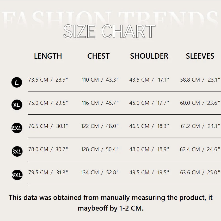The height and width of the screenshot is (221, 221).
Task: Click the LENGTH column header
Action: pos(48,56)
